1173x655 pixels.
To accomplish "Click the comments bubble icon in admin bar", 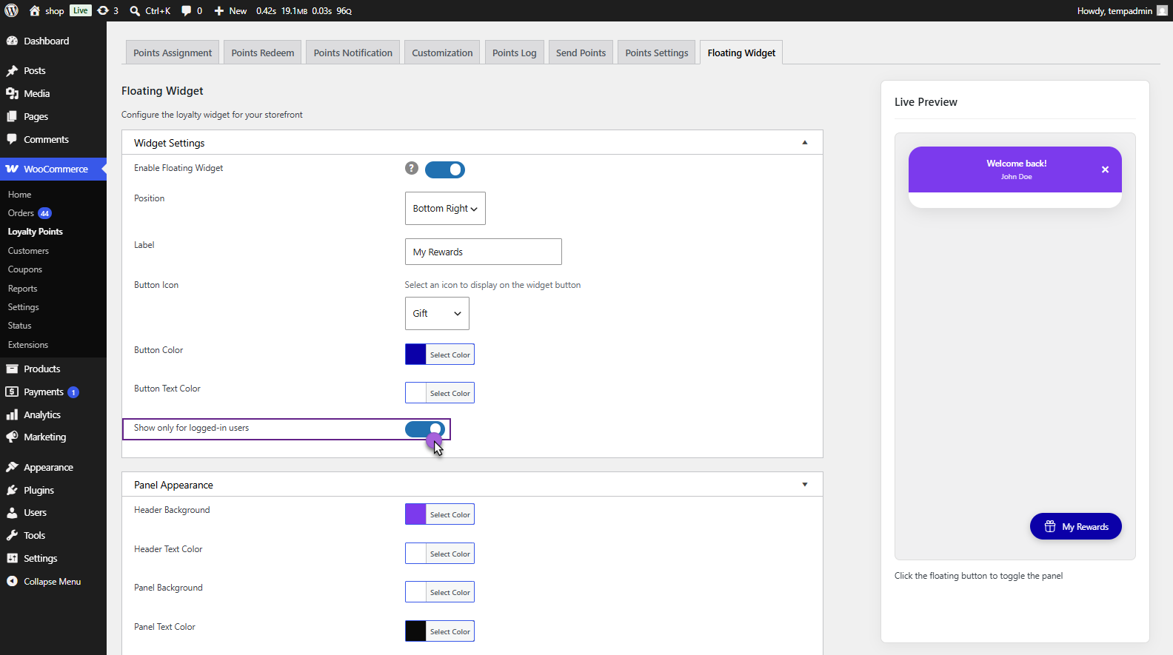I will 186,10.
